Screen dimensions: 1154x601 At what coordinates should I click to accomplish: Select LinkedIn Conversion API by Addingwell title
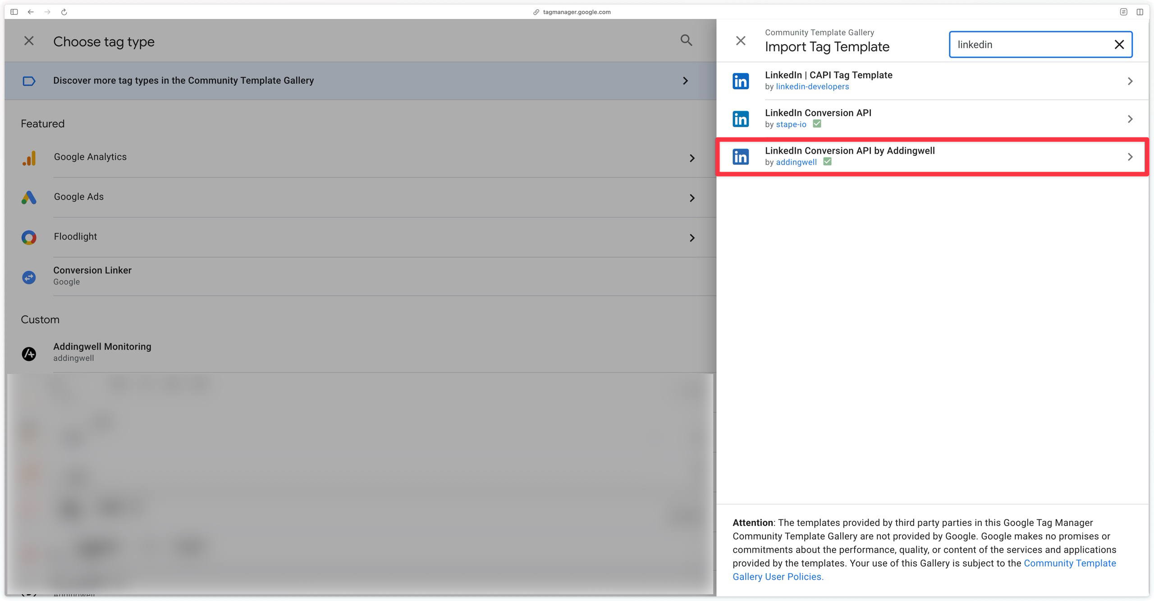(850, 150)
